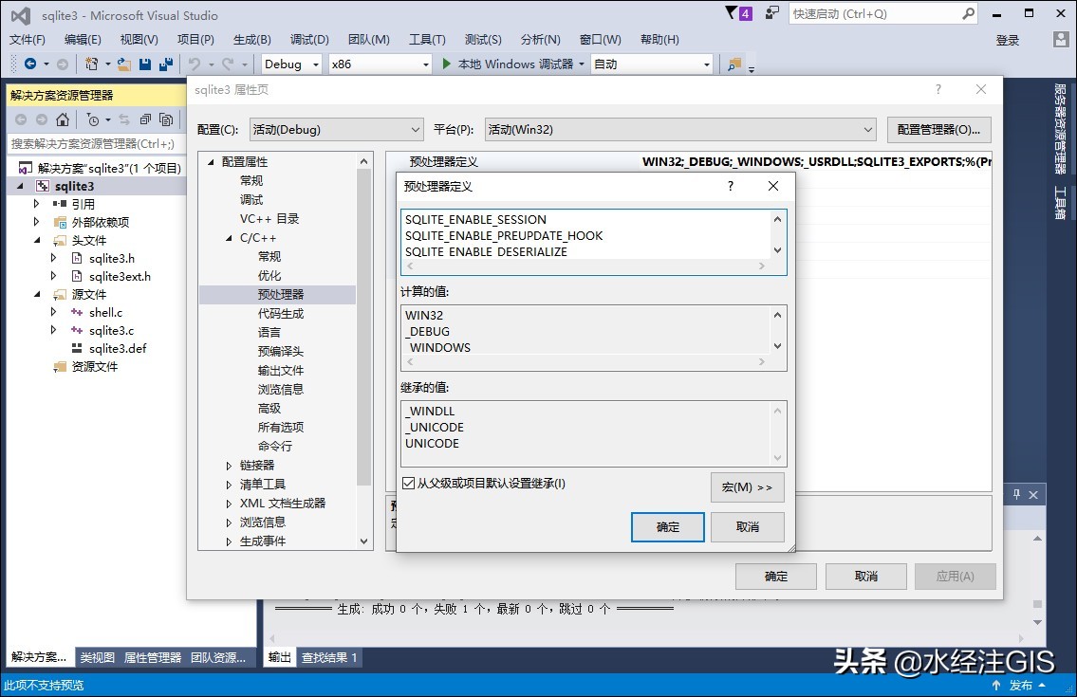This screenshot has width=1077, height=697.
Task: Expand the XML 文档生成器 property tree node
Action: 229,504
